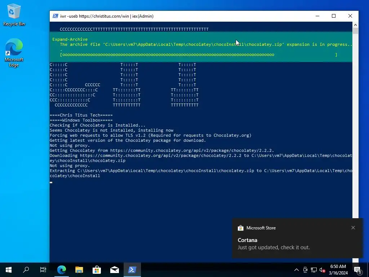This screenshot has width=369, height=277.
Task: Open Microsoft Store from the taskbar
Action: (97, 270)
